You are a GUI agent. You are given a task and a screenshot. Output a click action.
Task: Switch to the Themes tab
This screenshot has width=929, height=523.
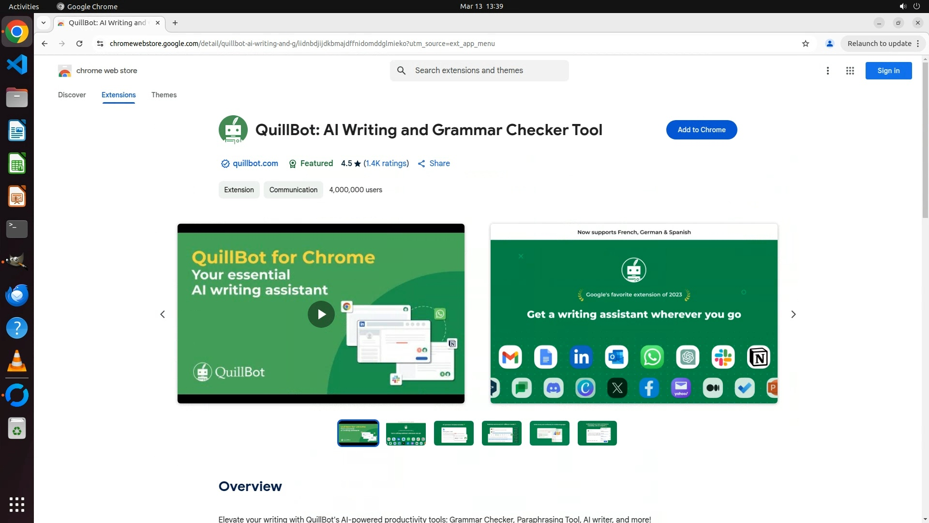pos(164,95)
